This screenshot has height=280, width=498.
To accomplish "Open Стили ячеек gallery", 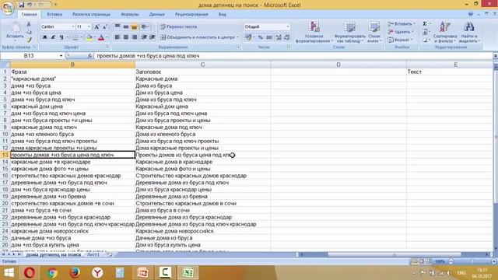I will [x=374, y=32].
